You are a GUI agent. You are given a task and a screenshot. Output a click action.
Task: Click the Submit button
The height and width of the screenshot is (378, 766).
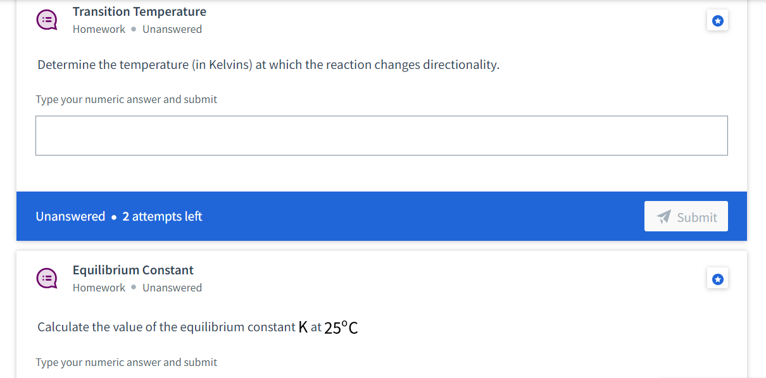[x=686, y=216]
